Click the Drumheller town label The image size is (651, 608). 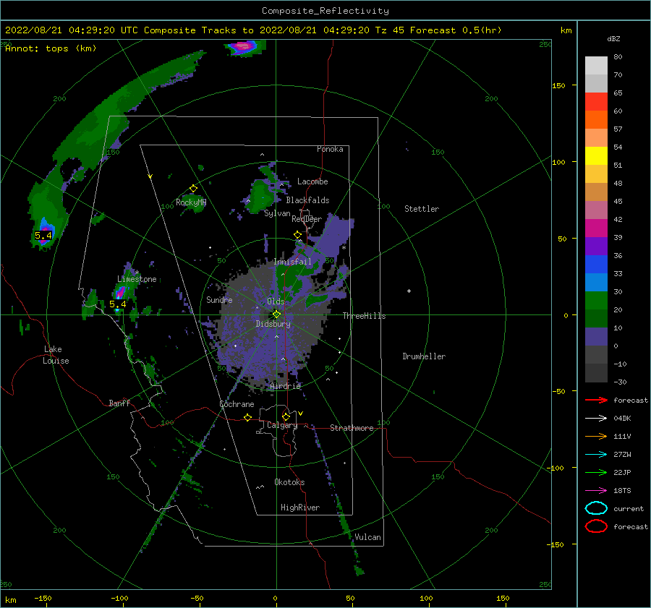pyautogui.click(x=423, y=356)
